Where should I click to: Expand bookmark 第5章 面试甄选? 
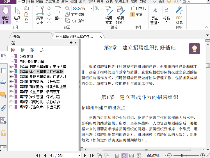pyautogui.click(x=11, y=87)
